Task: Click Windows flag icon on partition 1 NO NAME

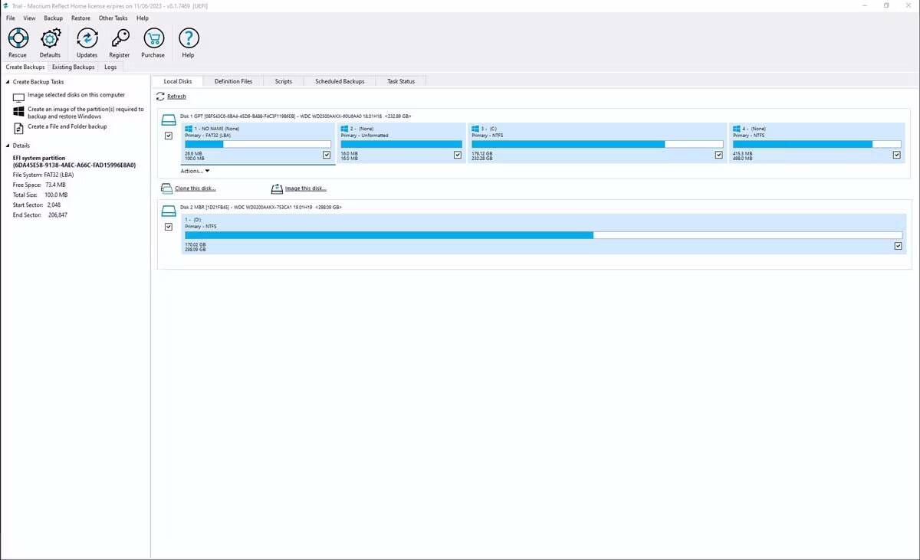Action: coord(189,129)
